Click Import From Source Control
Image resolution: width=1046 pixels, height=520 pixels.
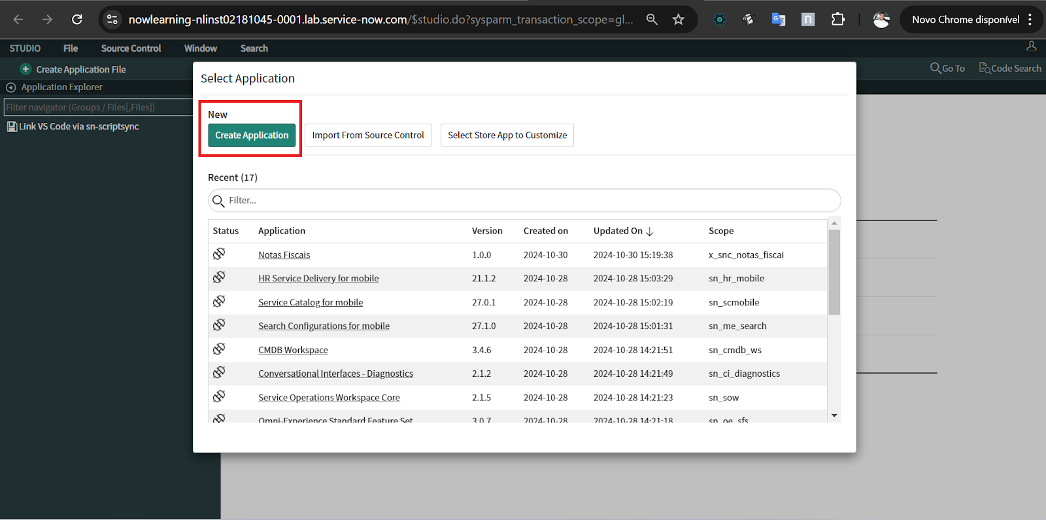368,135
